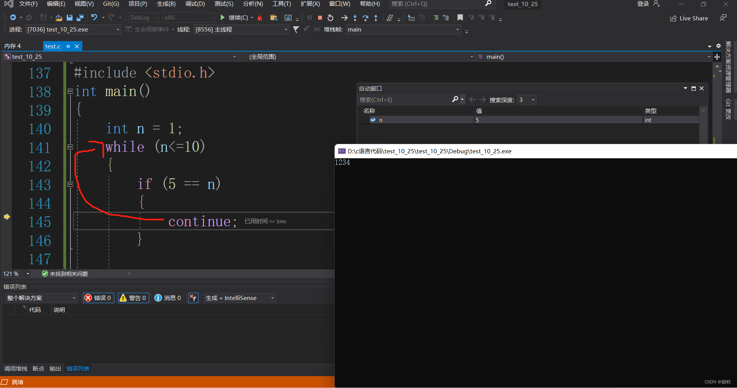Stop debugging with the red square
This screenshot has width=737, height=388.
(x=320, y=18)
